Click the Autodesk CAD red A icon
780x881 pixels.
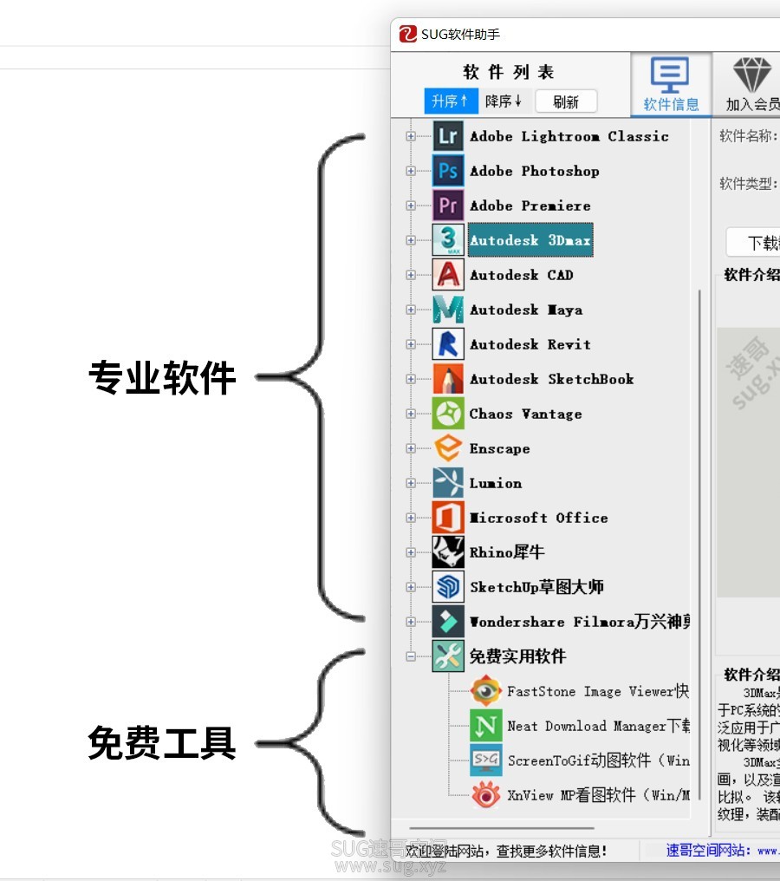(448, 275)
